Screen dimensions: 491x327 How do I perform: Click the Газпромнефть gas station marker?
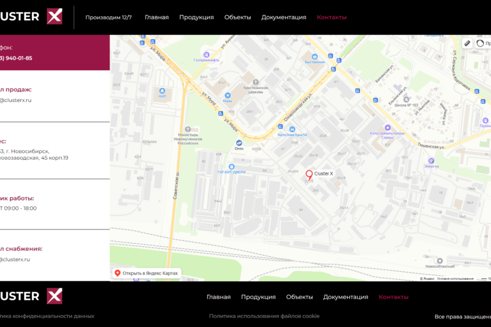click(206, 55)
